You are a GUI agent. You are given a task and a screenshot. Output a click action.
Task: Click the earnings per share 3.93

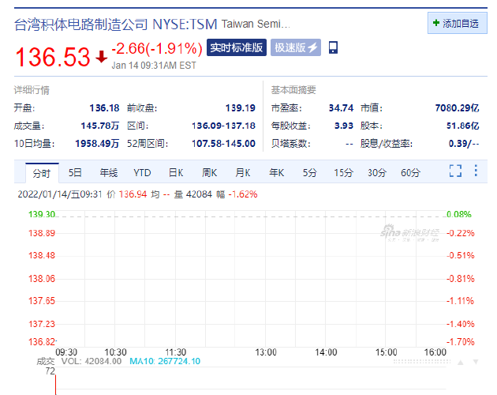coord(344,126)
